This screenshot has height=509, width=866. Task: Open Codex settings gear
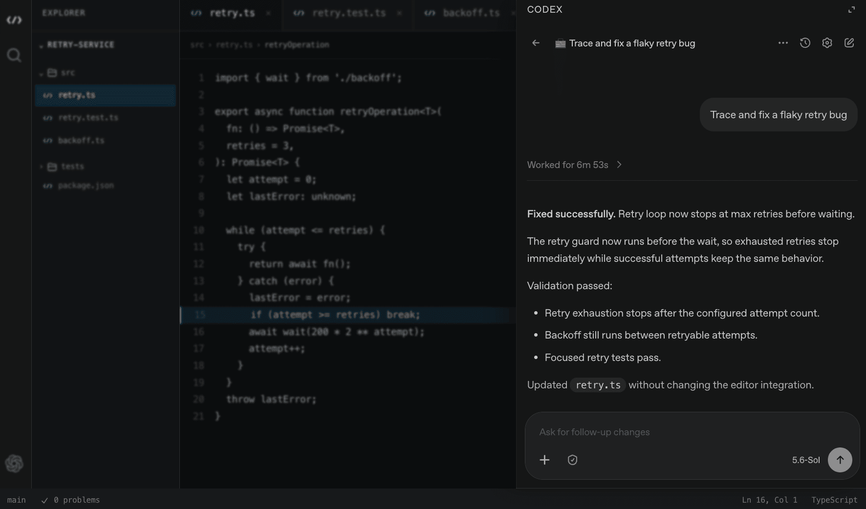(827, 43)
